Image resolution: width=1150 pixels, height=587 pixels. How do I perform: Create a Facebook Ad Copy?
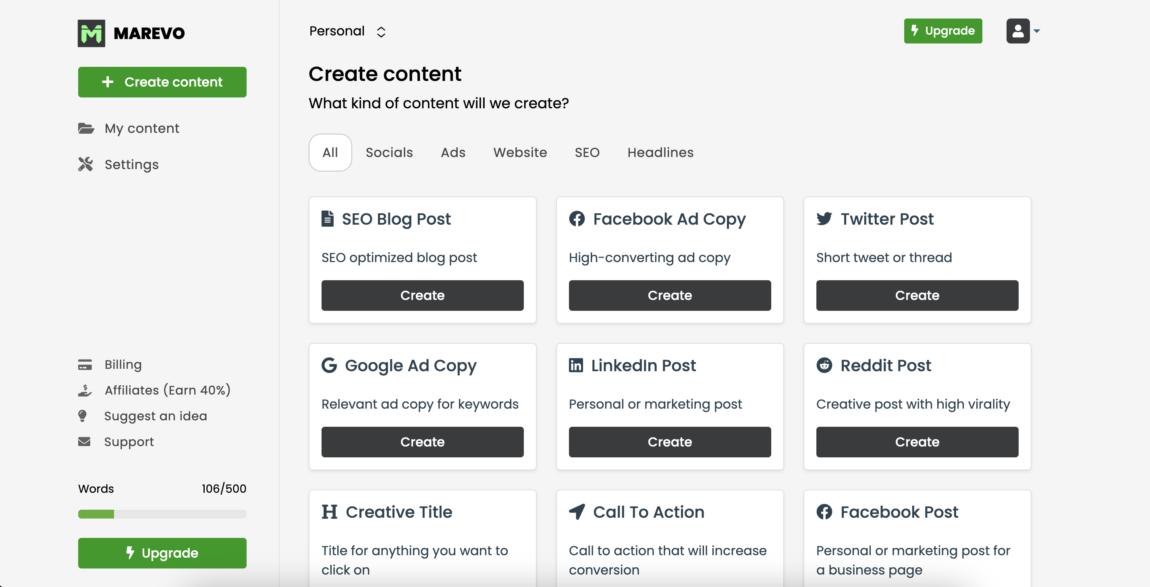click(670, 295)
